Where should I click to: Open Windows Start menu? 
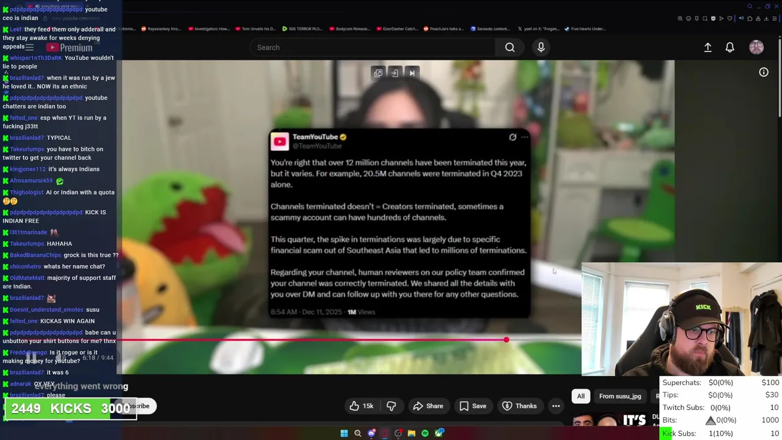pos(344,433)
